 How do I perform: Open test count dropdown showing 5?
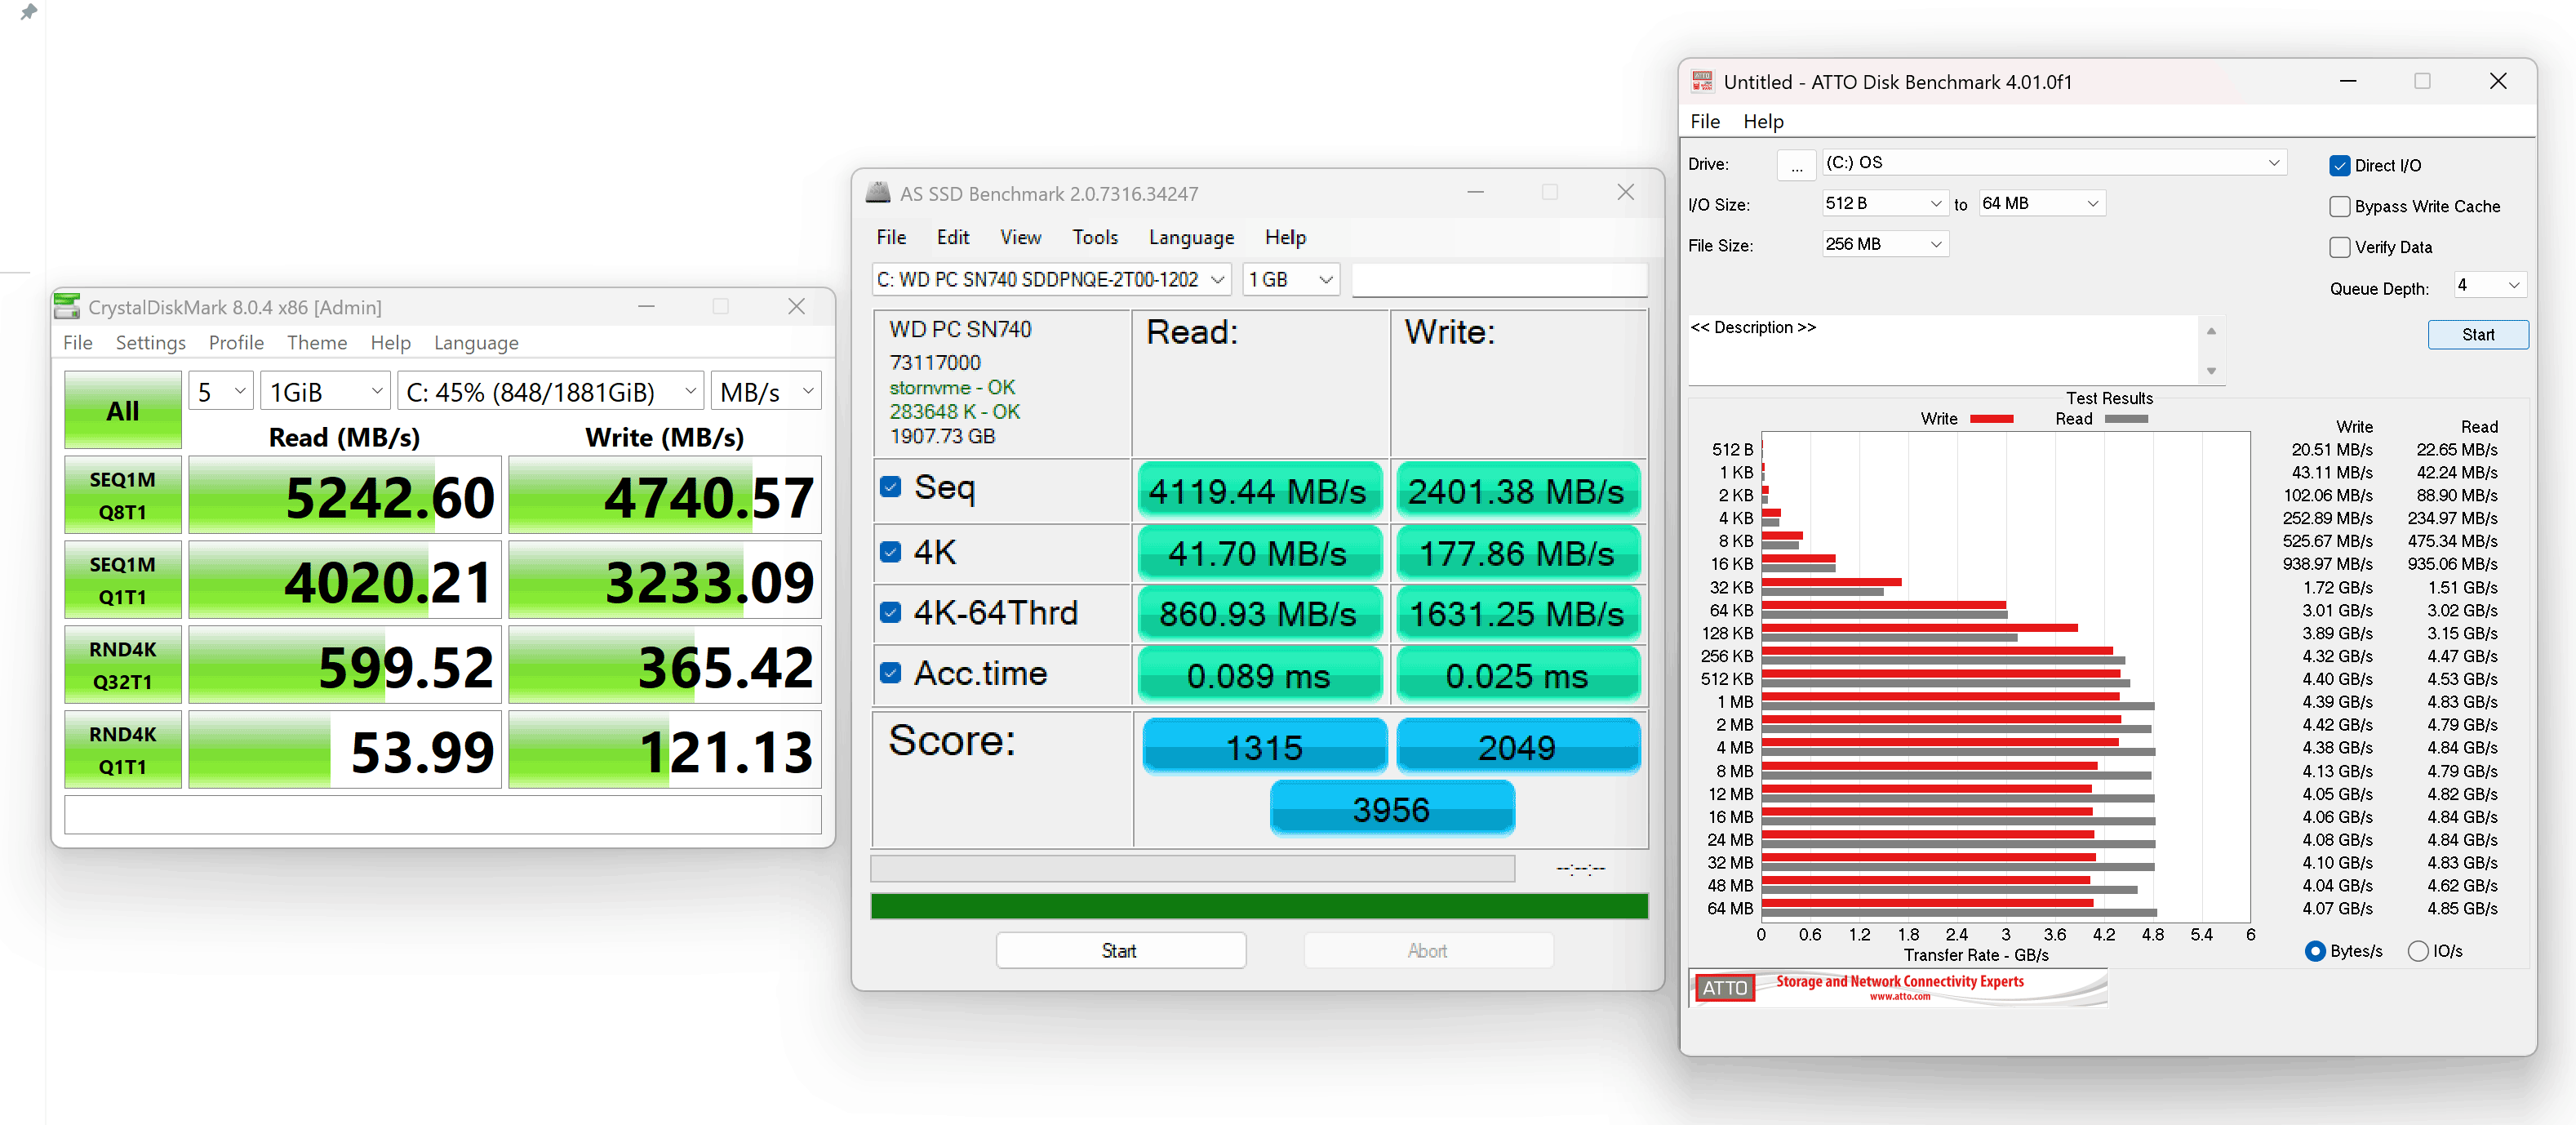(x=221, y=391)
